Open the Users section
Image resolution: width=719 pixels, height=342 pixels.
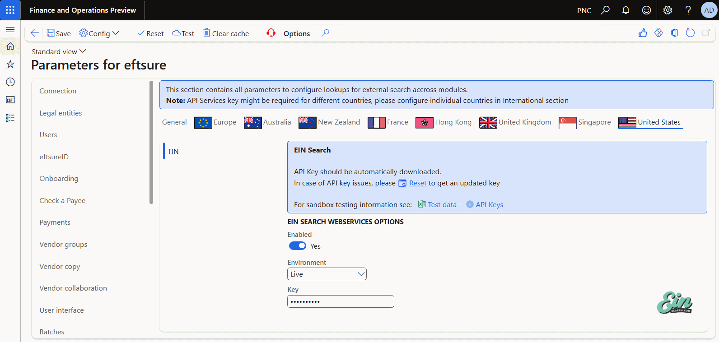[48, 134]
